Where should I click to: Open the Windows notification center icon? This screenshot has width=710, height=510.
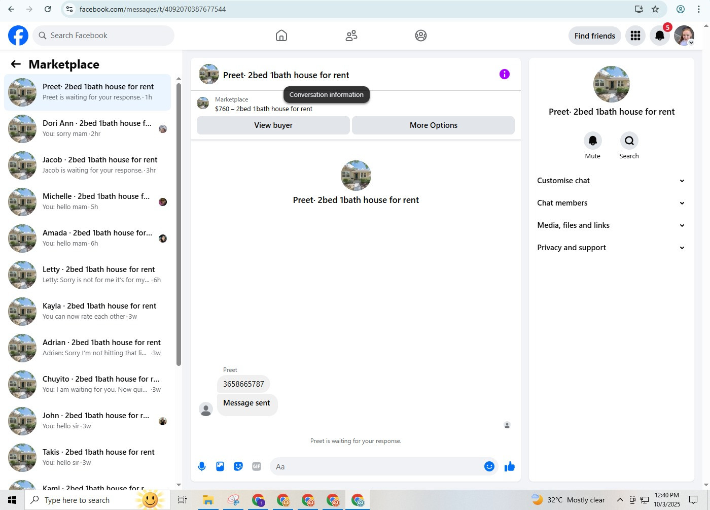tap(693, 500)
